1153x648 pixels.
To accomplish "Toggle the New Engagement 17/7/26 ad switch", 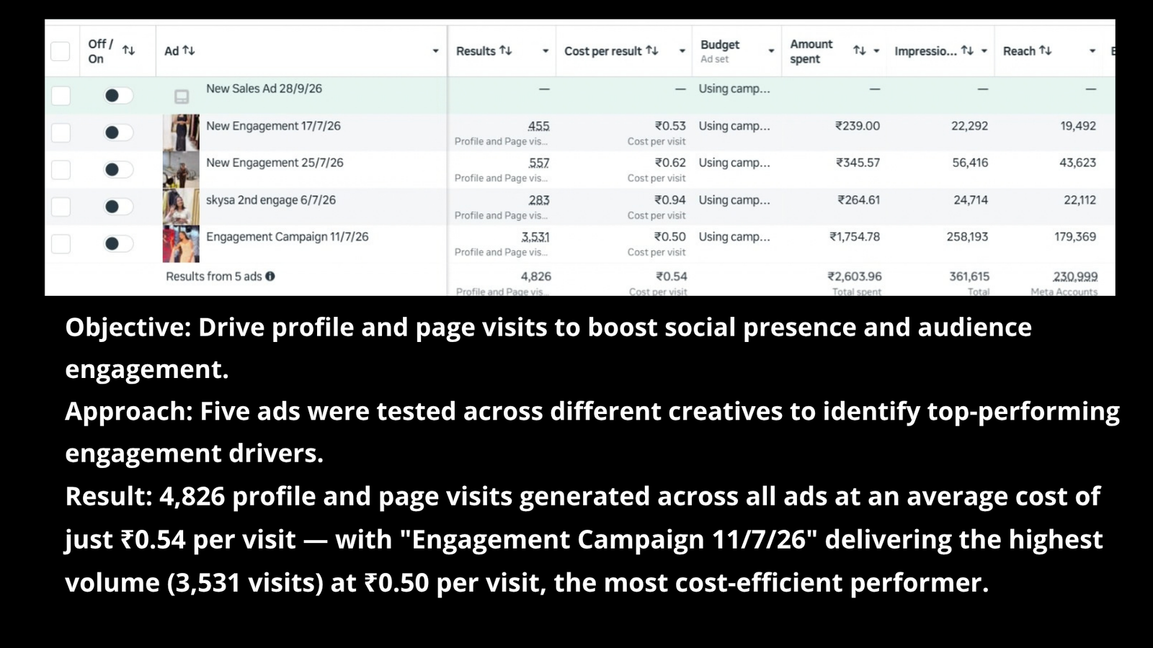I will [118, 132].
